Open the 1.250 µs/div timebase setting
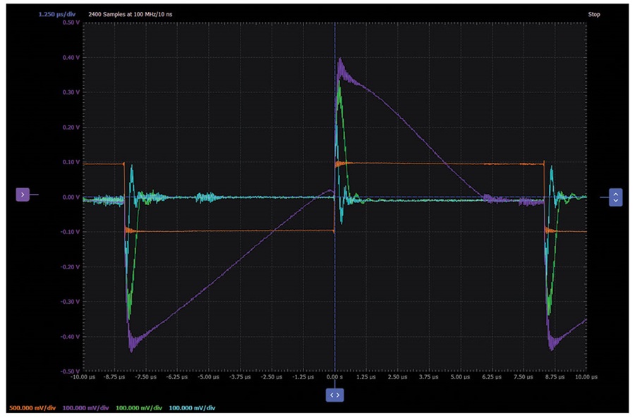The height and width of the screenshot is (418, 635). click(57, 14)
